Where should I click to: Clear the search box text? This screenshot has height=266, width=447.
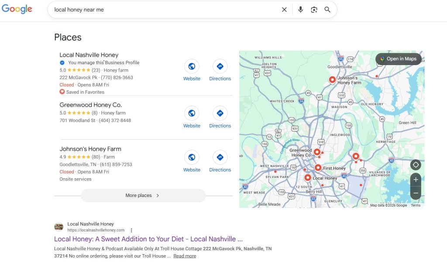[x=284, y=10]
